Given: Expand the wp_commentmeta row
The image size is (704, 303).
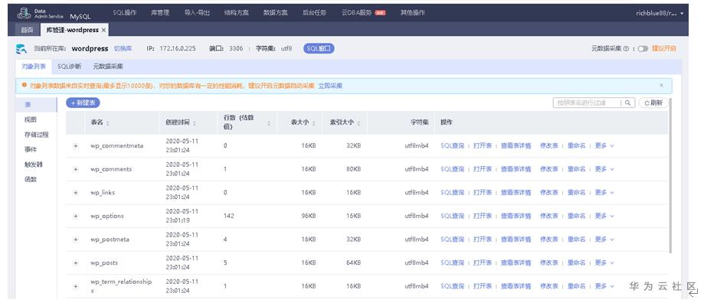Looking at the screenshot, I should click(x=75, y=145).
